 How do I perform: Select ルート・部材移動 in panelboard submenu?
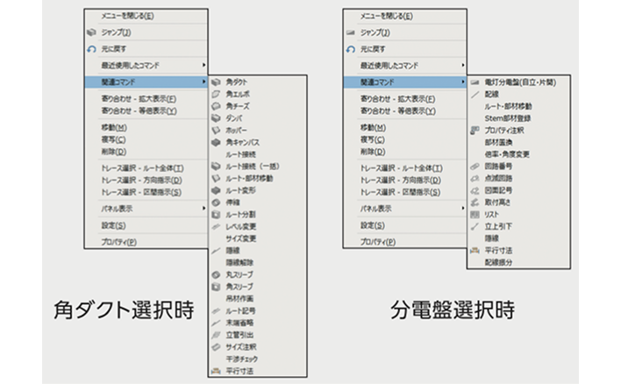click(x=508, y=106)
